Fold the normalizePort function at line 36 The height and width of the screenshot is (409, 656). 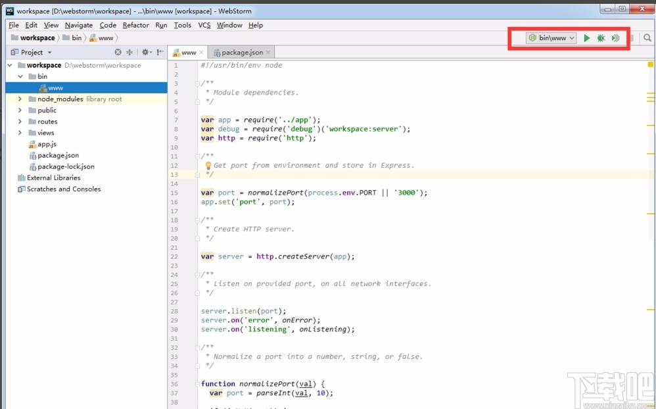[x=197, y=384]
